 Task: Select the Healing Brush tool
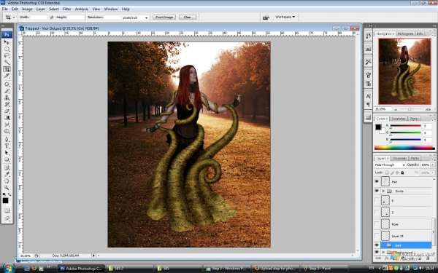[7, 84]
